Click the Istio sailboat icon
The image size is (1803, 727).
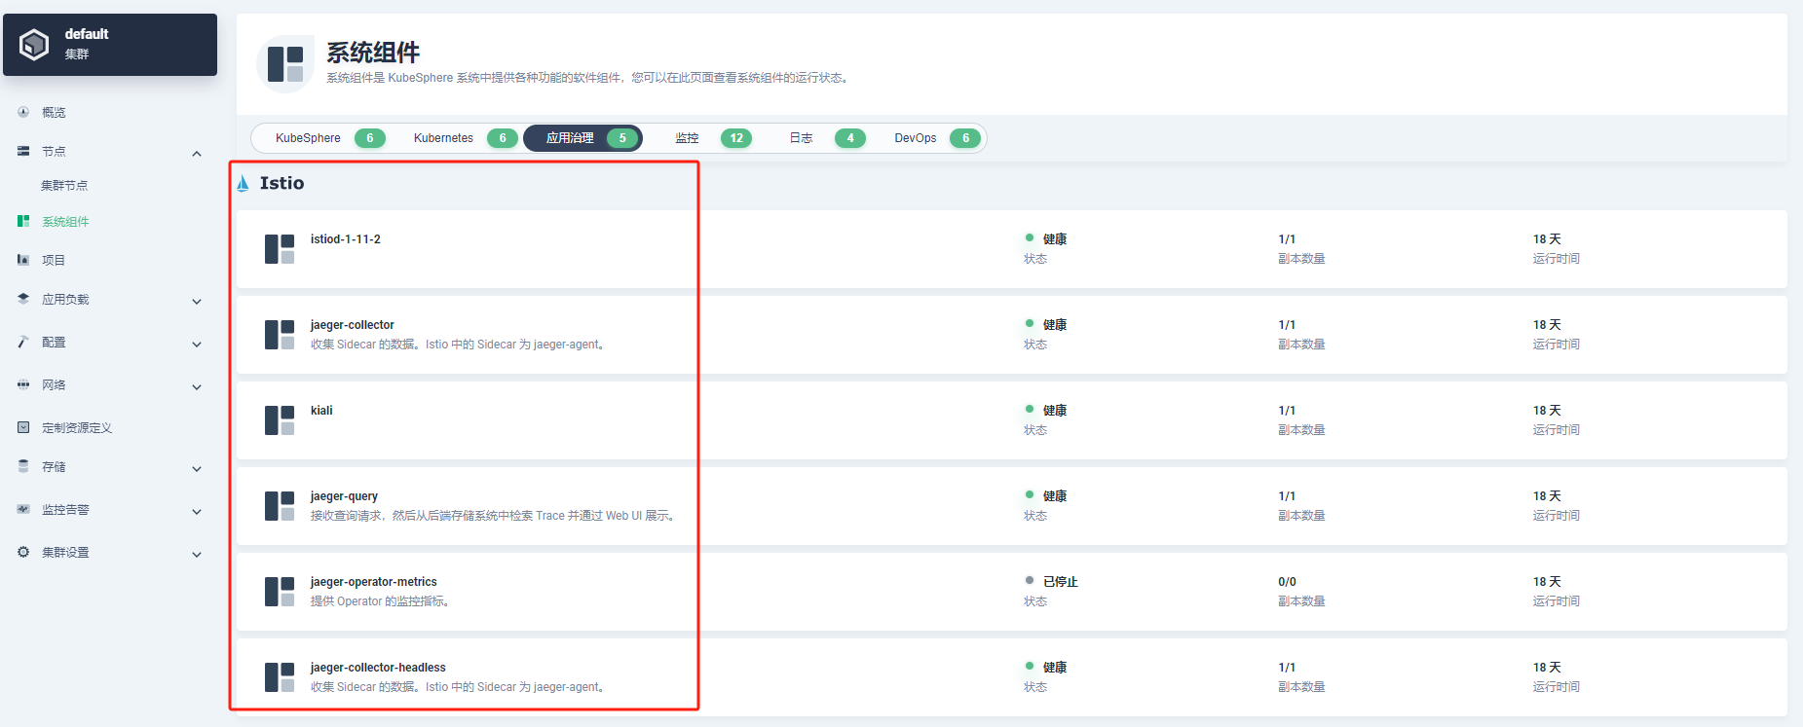click(x=243, y=183)
